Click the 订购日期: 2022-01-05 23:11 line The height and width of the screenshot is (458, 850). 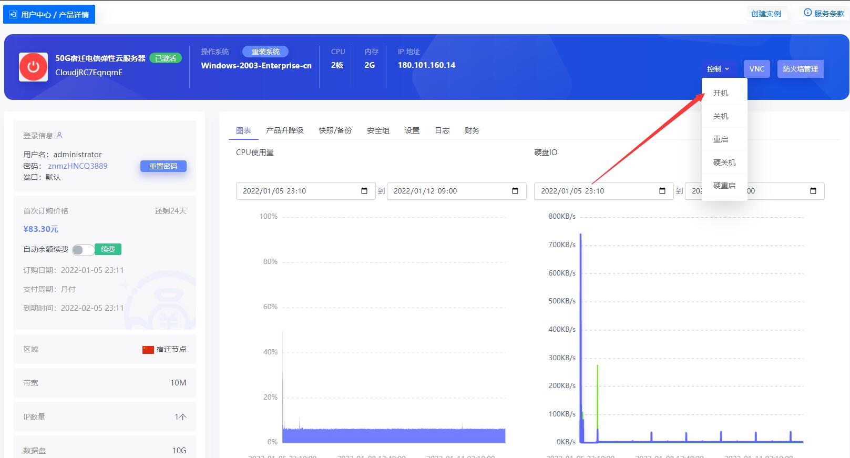point(74,270)
